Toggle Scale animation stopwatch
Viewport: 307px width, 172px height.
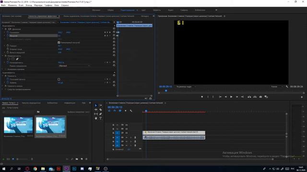8,36
